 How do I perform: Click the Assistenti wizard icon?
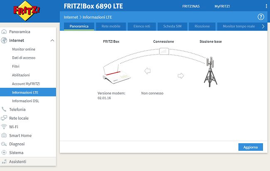pos(4,161)
